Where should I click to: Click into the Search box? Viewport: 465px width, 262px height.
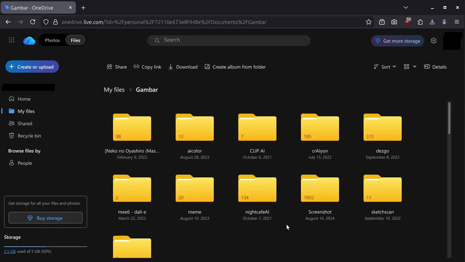[x=229, y=40]
